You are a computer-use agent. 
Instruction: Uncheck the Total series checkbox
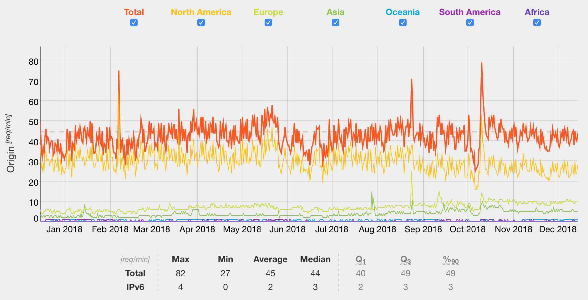click(134, 22)
